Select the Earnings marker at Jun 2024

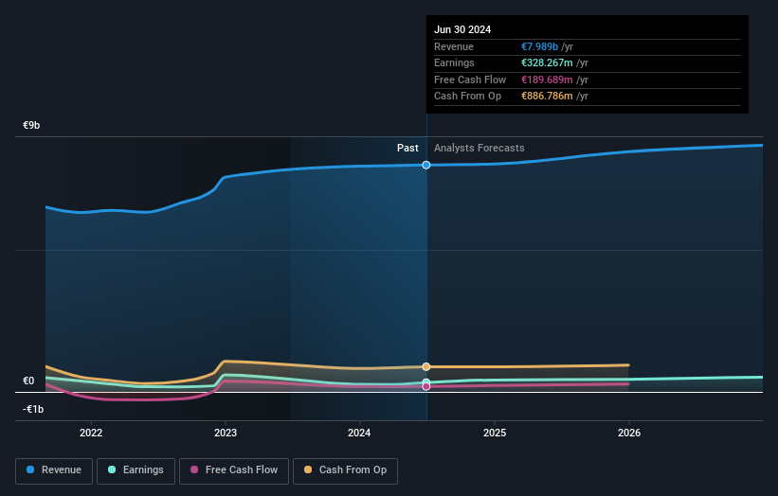tap(426, 382)
